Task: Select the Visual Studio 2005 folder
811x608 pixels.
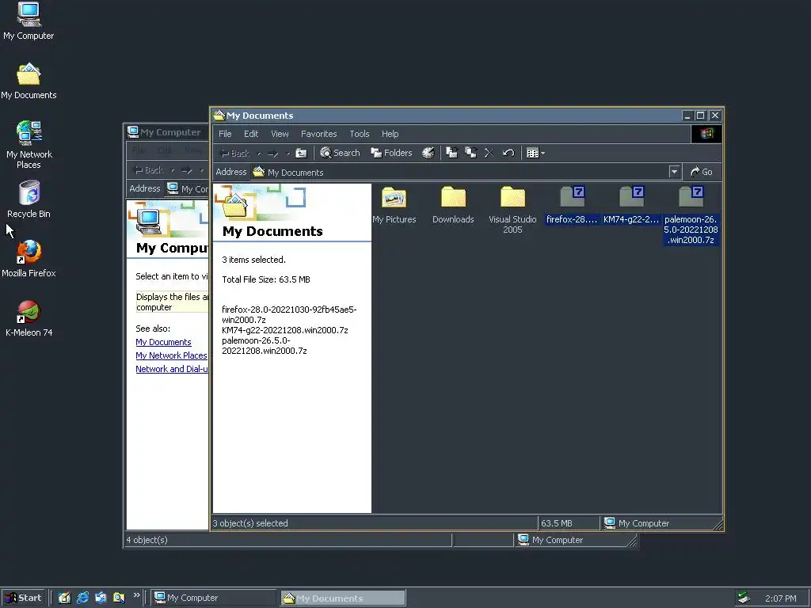Action: tap(512, 210)
